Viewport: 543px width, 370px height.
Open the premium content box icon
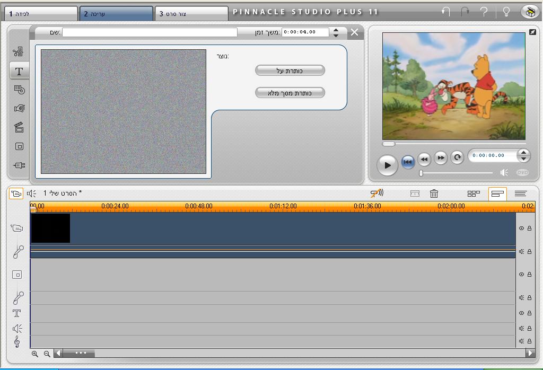click(529, 12)
